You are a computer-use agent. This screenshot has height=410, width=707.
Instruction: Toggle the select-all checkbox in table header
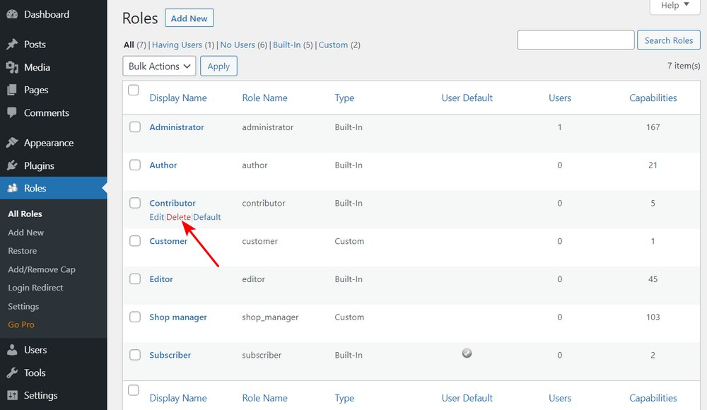(x=134, y=90)
